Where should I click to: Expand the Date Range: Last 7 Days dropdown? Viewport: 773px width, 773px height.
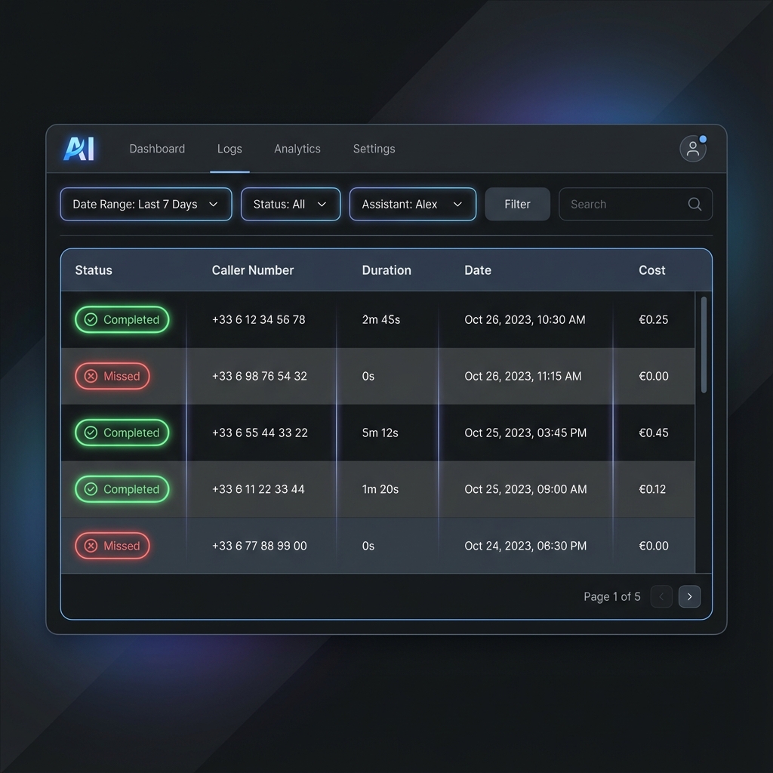coord(146,205)
